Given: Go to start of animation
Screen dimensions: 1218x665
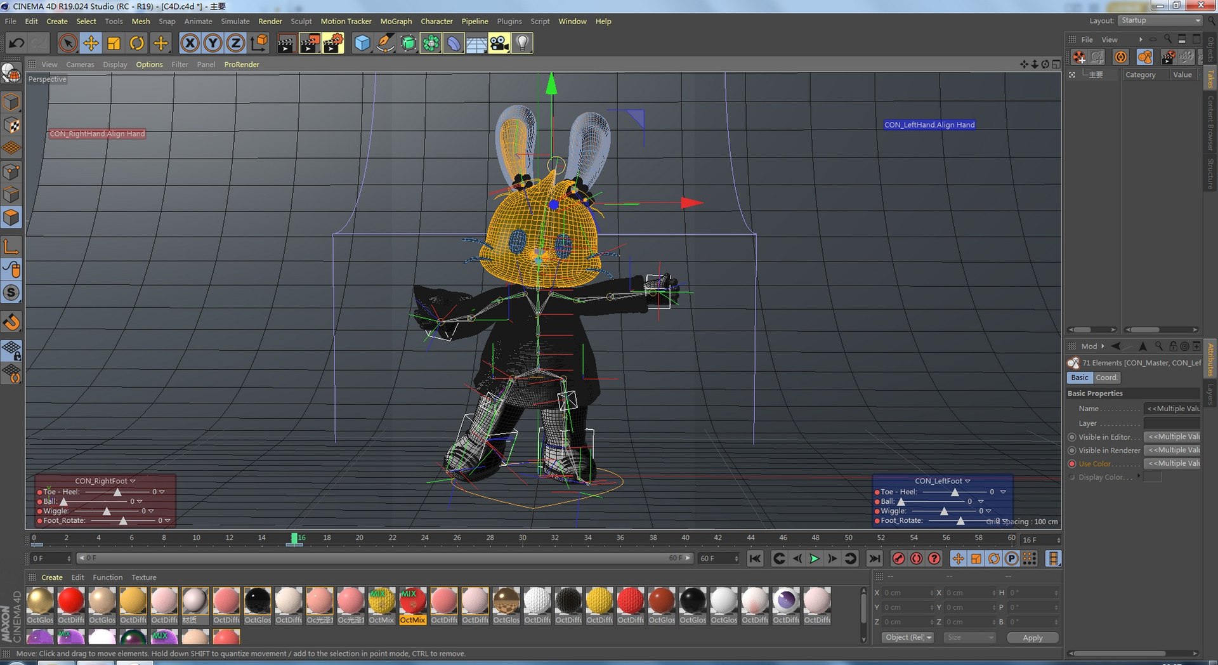Looking at the screenshot, I should pos(755,558).
